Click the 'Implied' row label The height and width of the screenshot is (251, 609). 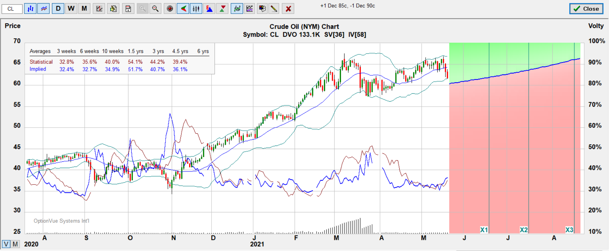pyautogui.click(x=38, y=69)
